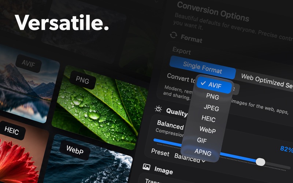
Task: Click the Balanced quality title
Action: [170, 125]
